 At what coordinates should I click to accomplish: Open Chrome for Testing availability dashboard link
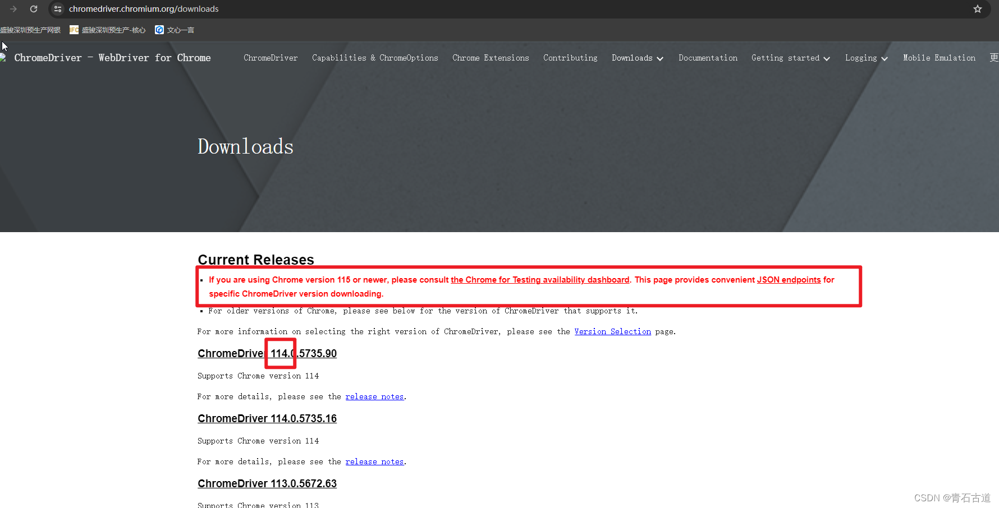(x=540, y=280)
